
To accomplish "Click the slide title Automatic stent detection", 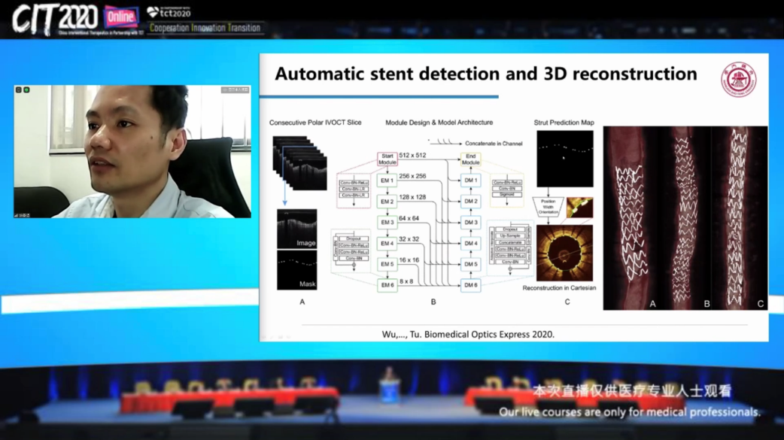I will (485, 74).
